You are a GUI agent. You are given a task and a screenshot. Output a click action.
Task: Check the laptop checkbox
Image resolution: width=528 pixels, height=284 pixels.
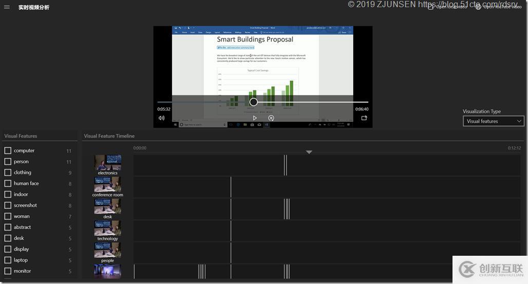[x=8, y=260]
